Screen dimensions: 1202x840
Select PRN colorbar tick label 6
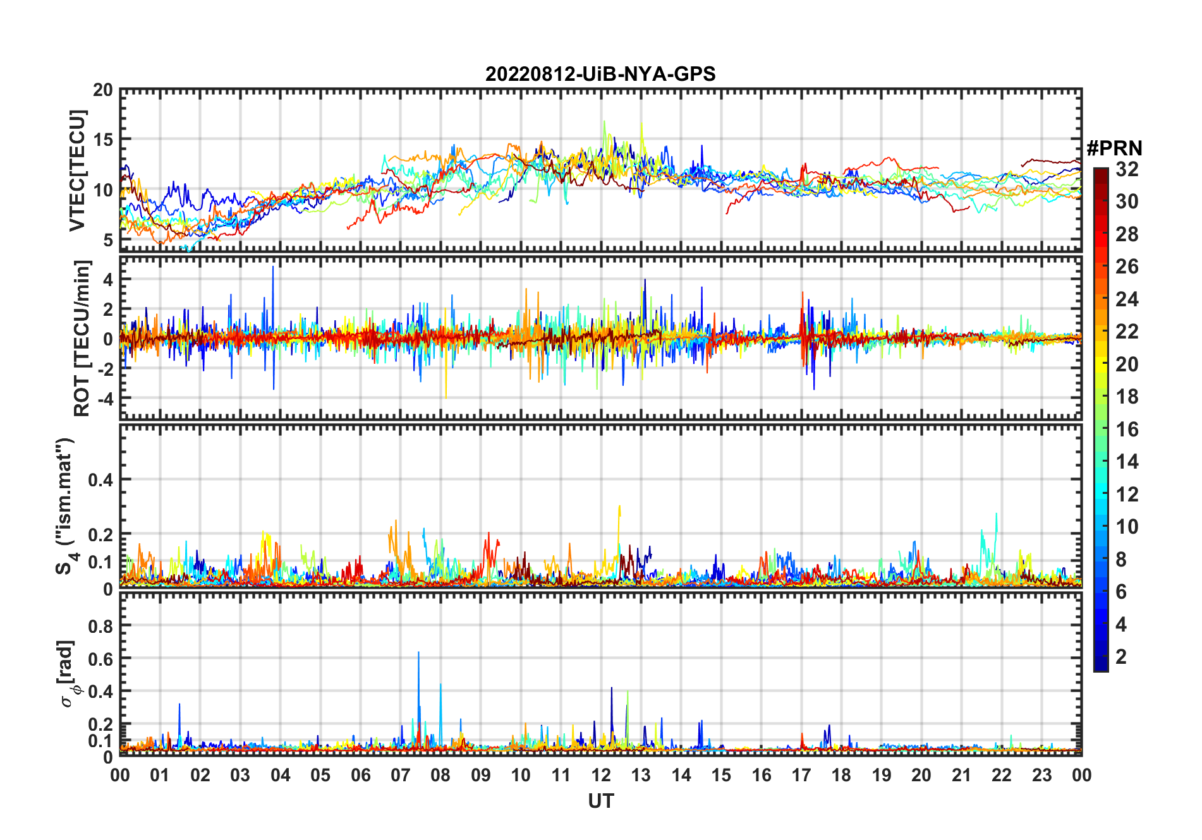tap(1121, 592)
